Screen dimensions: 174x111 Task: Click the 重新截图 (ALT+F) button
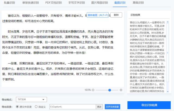pos(98,15)
